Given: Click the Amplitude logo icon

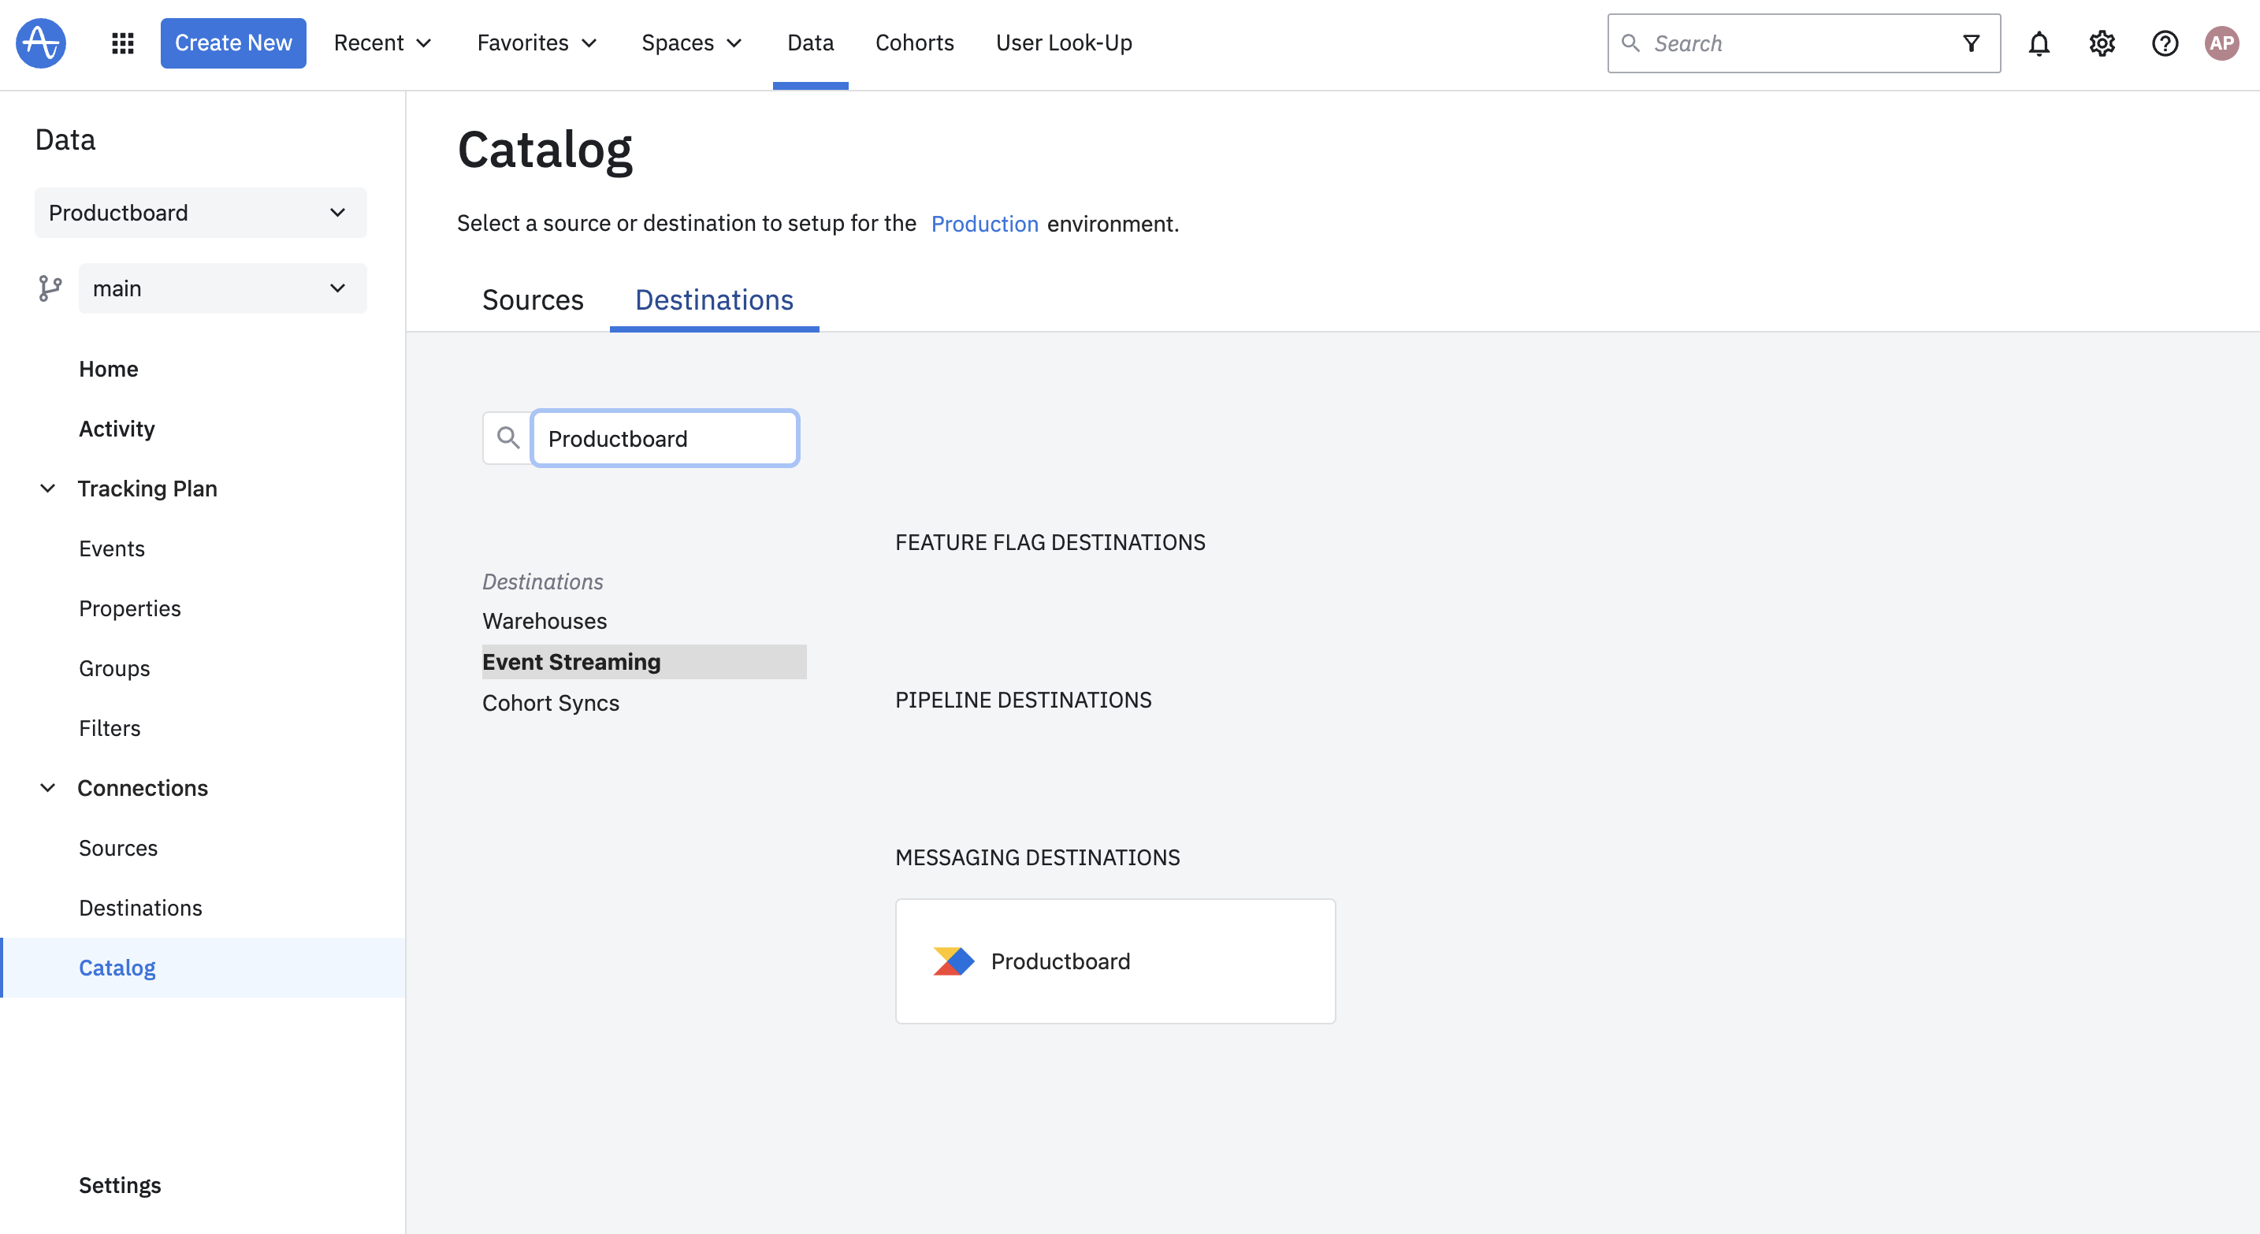Looking at the screenshot, I should (x=41, y=43).
